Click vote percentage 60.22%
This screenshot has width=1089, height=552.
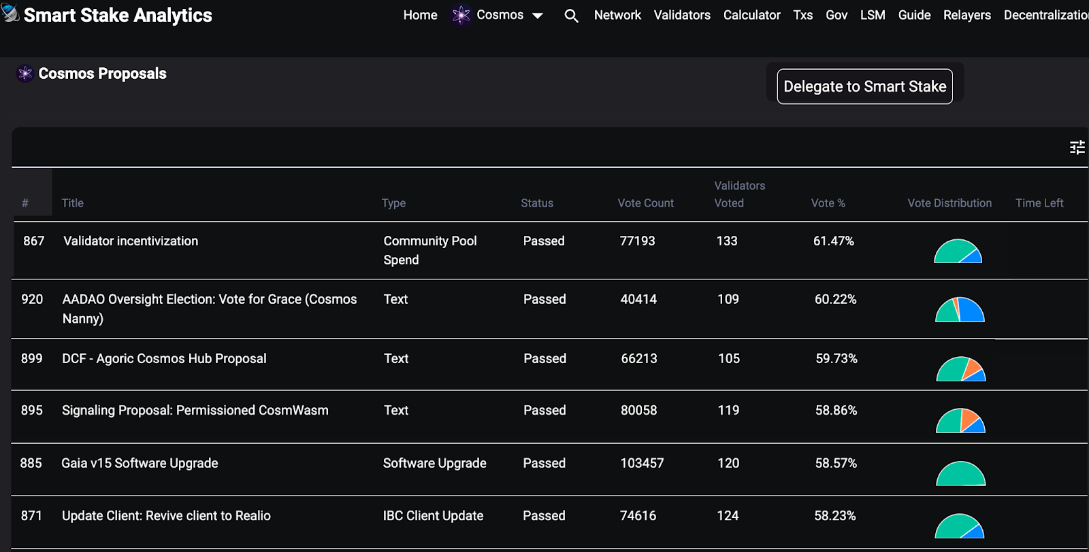click(836, 299)
